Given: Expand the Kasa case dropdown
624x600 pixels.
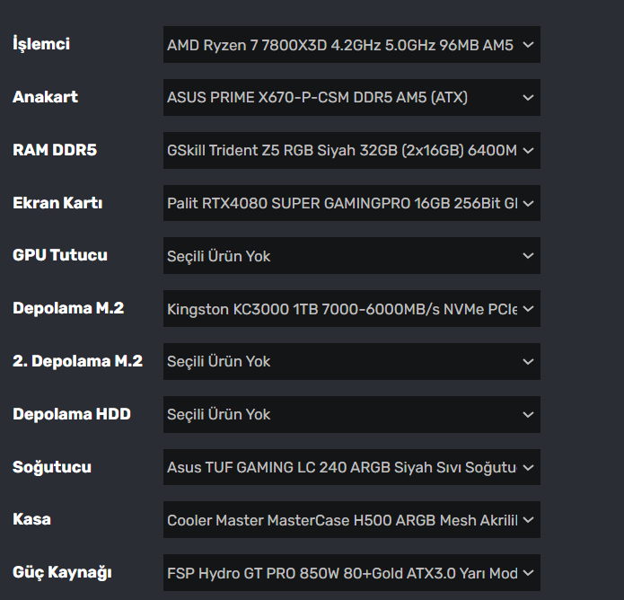Looking at the screenshot, I should [351, 520].
